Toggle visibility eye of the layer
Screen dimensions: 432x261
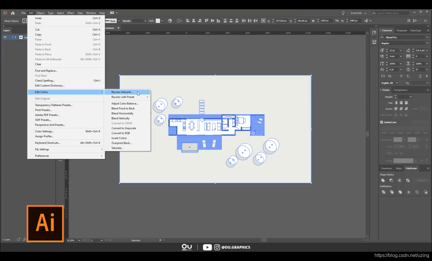(x=5, y=37)
